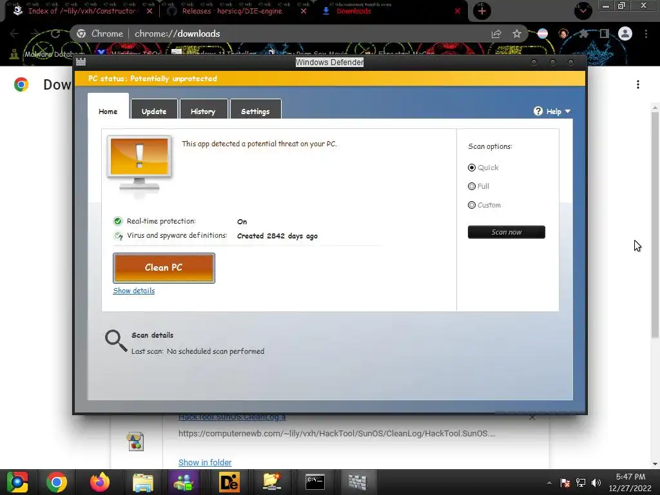Open the Chrome extensions puzzle icon
The image size is (660, 495).
tap(584, 34)
